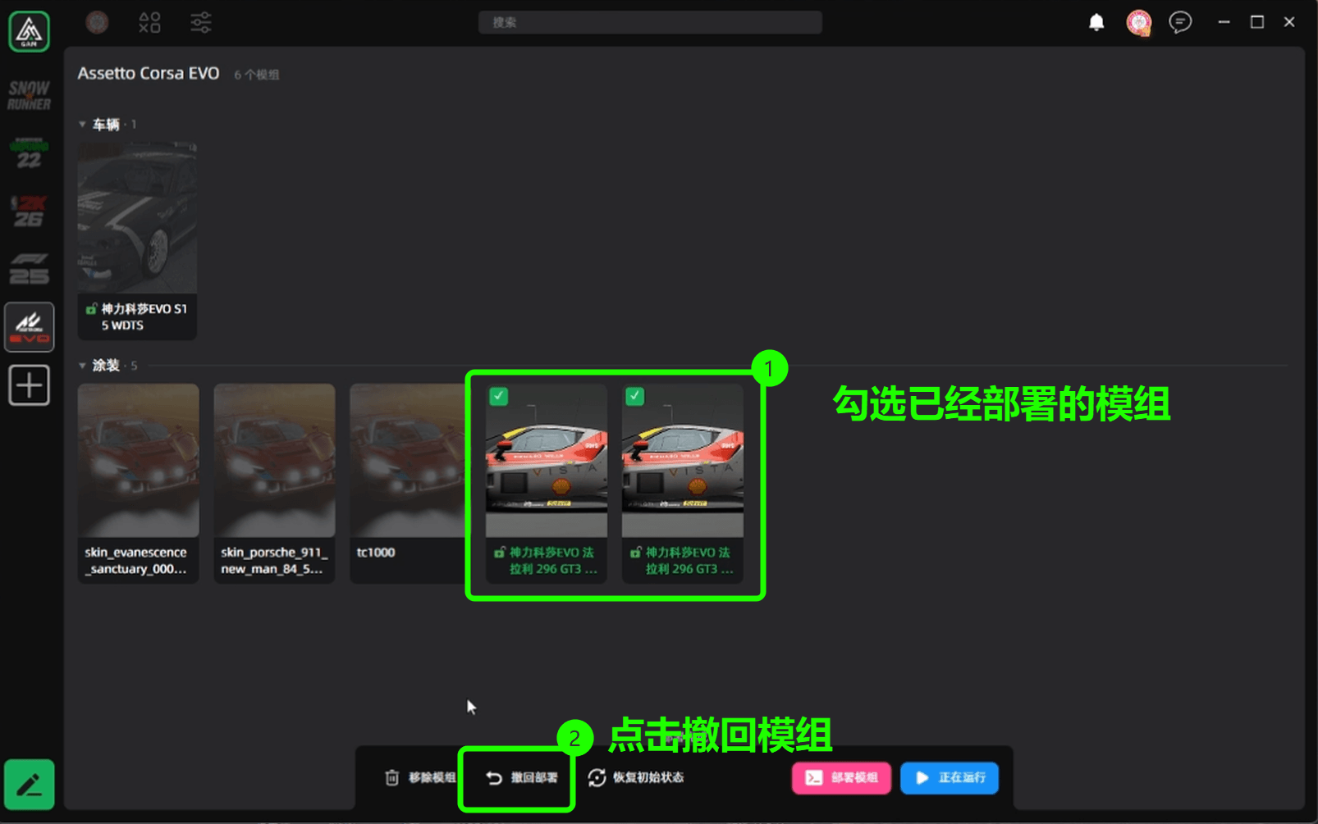Screen dimensions: 1318x824
Task: Open Farming Simulator 22 game entry
Action: [29, 154]
